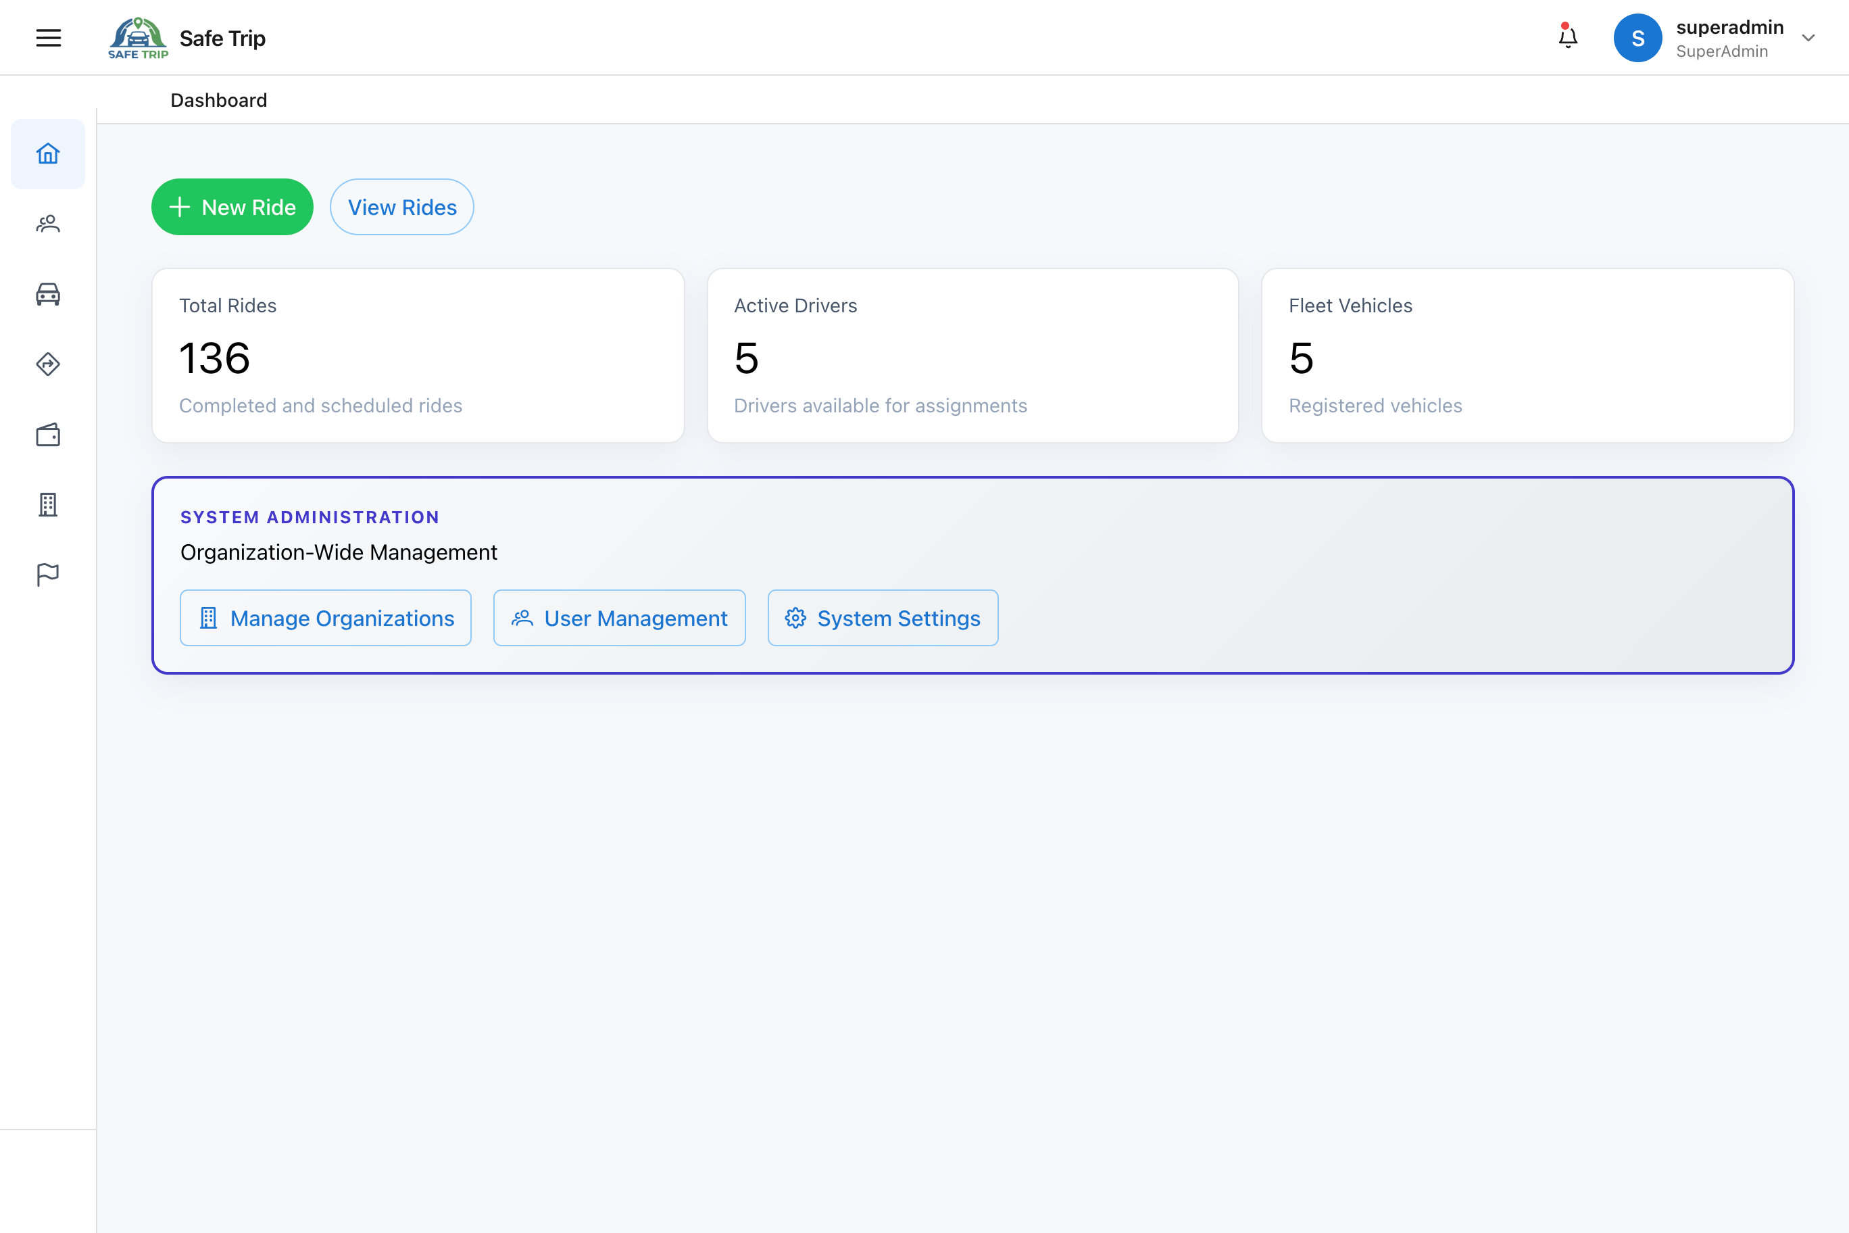Click the SYSTEM ADMINISTRATION heading
The image size is (1849, 1233).
click(x=310, y=516)
